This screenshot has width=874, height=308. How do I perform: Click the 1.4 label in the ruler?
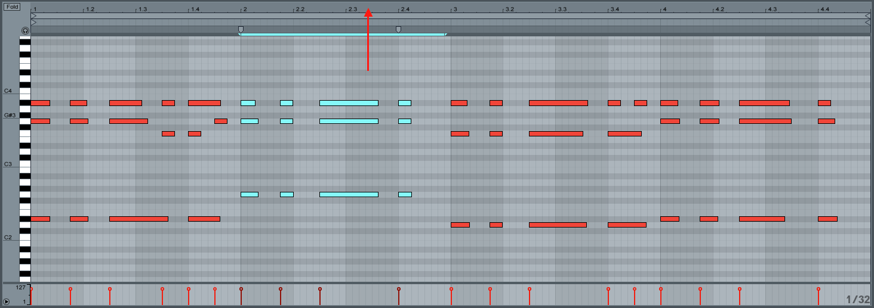[195, 10]
